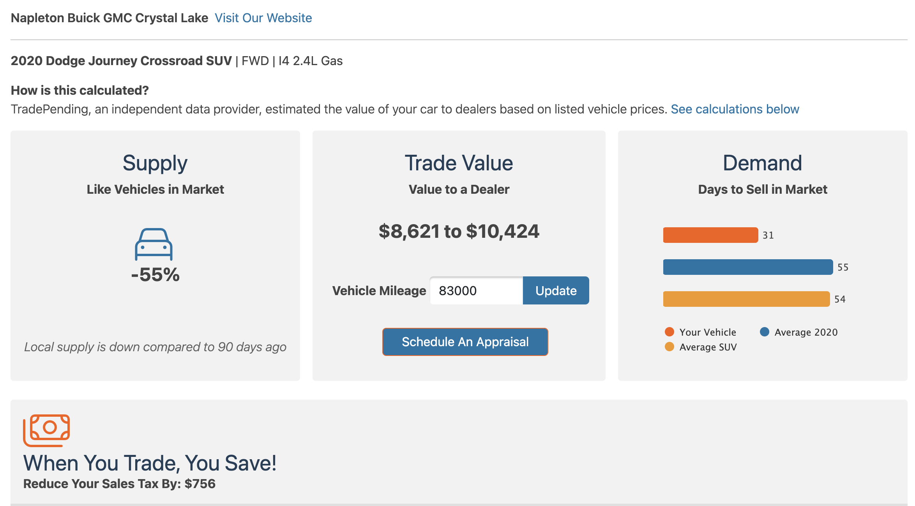
Task: Click the blue 55-day demand bar
Action: (x=747, y=267)
